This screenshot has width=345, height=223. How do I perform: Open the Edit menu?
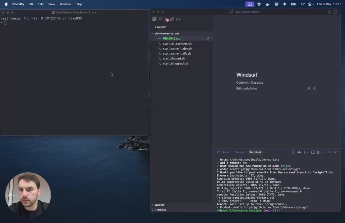pyautogui.click(x=41, y=4)
